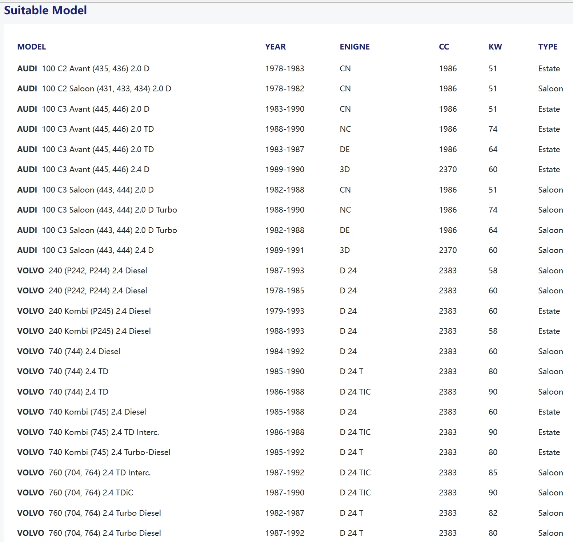Viewport: 573px width, 542px height.
Task: Select year 1978-1982 cell
Action: 285,89
